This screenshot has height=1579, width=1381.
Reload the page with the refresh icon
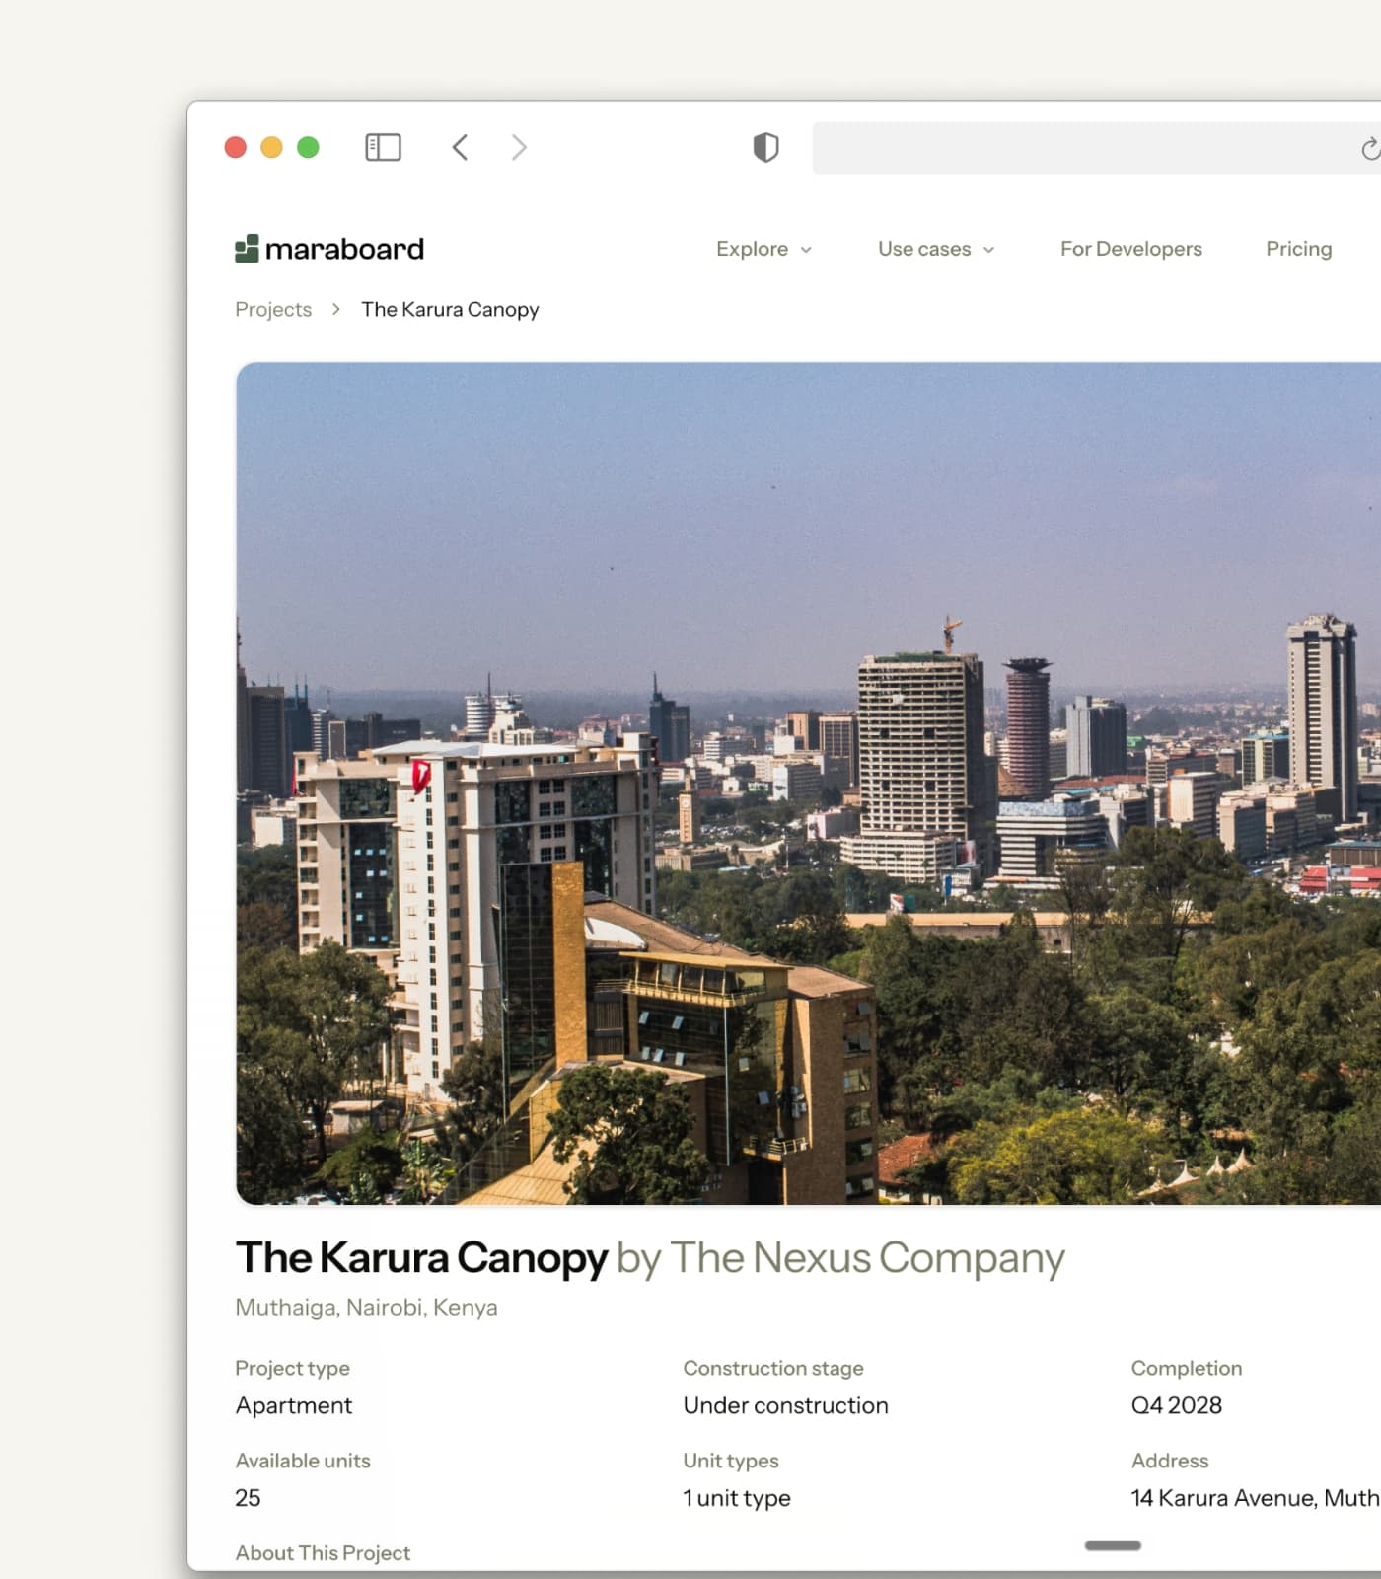point(1370,149)
